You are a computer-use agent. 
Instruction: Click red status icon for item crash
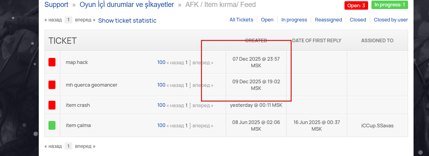coord(52,105)
